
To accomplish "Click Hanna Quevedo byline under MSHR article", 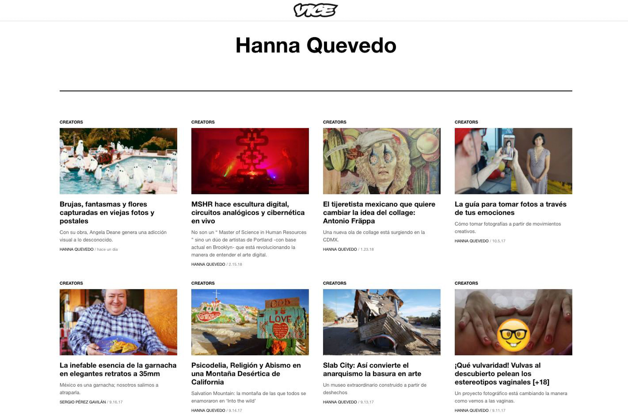I will click(208, 264).
